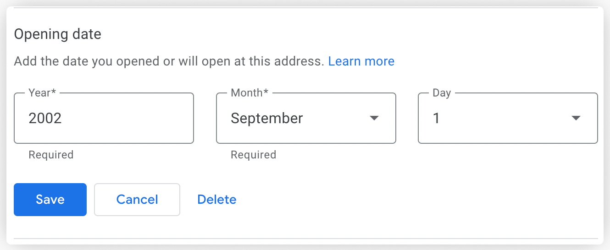Click the "Month*" field label
Screen dimensions: 610x250
point(250,93)
